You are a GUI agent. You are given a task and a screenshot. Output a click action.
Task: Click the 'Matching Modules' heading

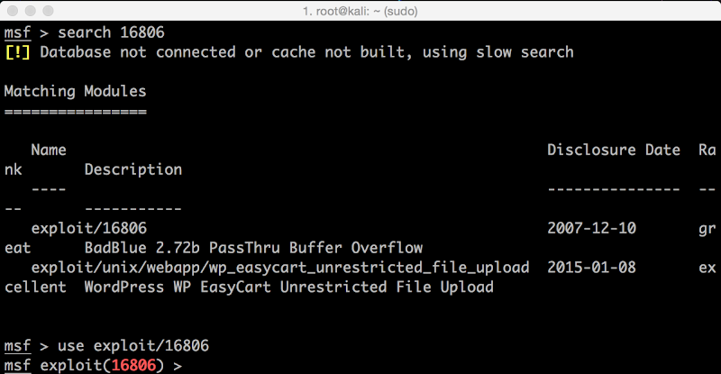pyautogui.click(x=76, y=91)
